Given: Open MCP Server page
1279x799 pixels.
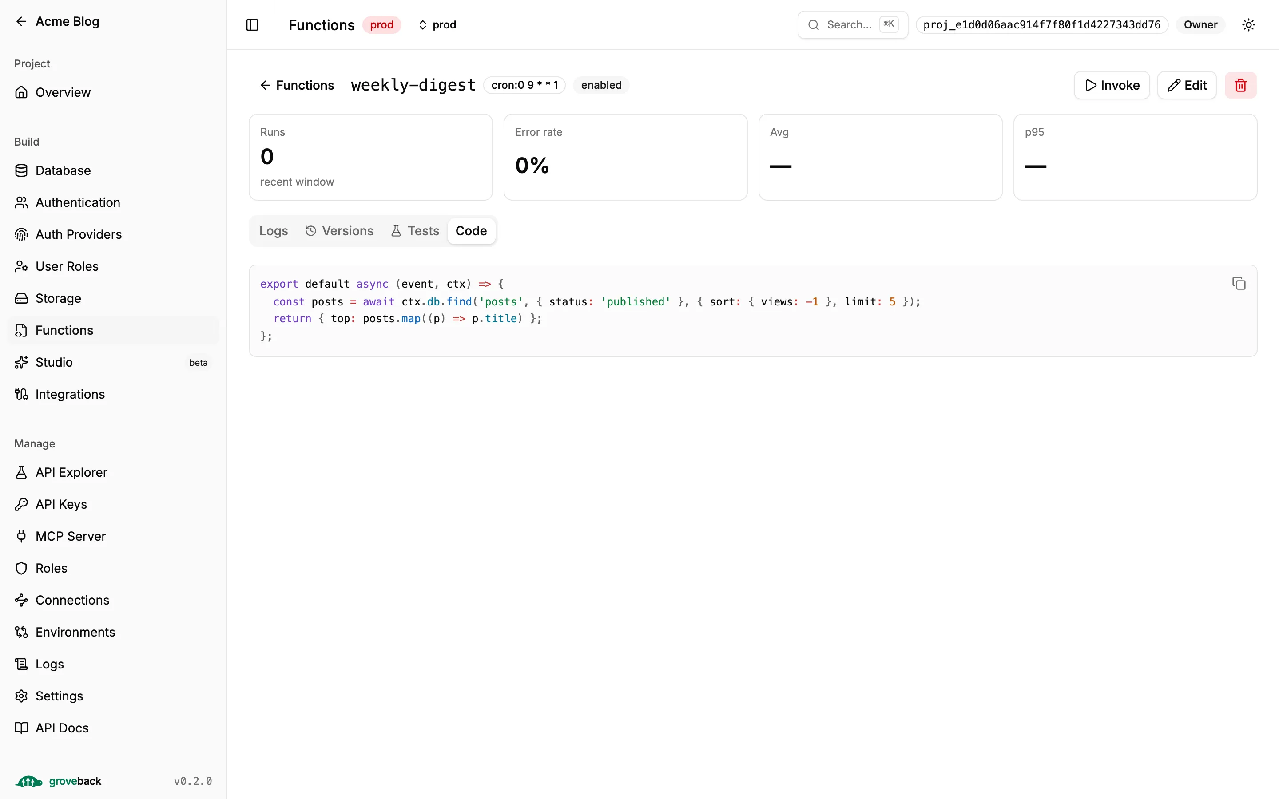Looking at the screenshot, I should pyautogui.click(x=113, y=536).
